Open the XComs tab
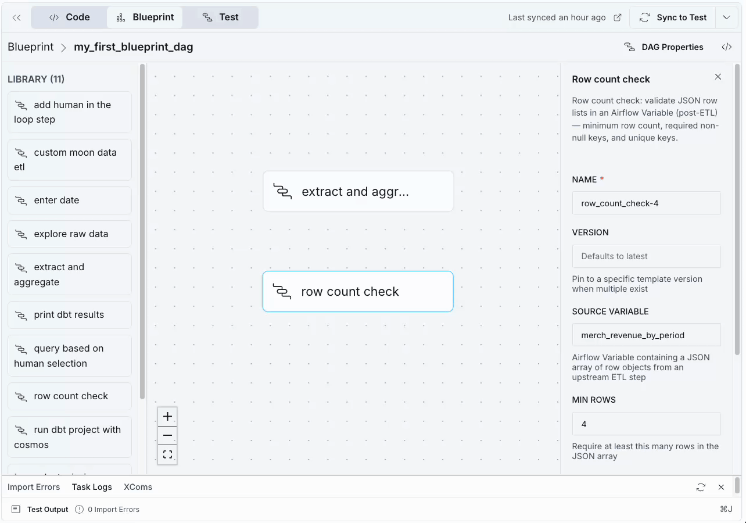Viewport: 746px width, 523px height. 138,487
